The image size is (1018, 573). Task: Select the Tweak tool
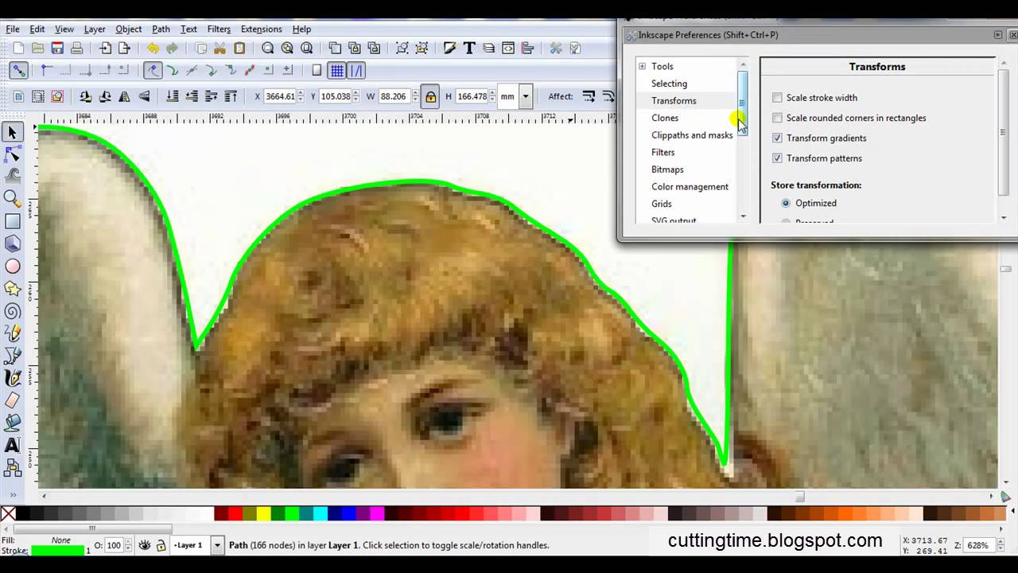click(x=13, y=176)
